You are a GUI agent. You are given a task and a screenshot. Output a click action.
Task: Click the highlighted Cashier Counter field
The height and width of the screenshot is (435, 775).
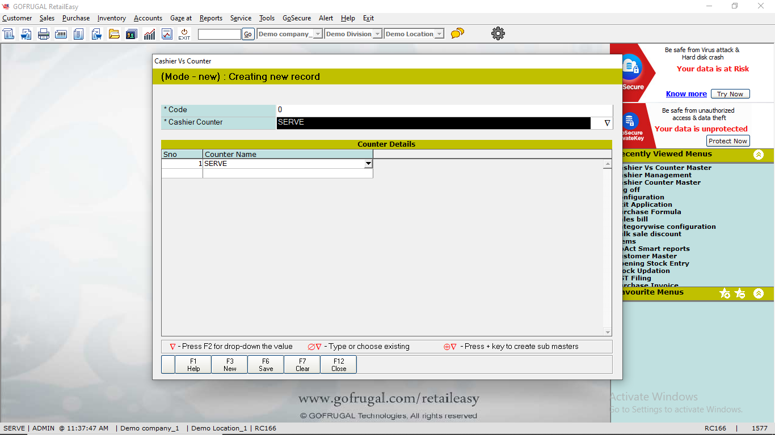click(433, 123)
